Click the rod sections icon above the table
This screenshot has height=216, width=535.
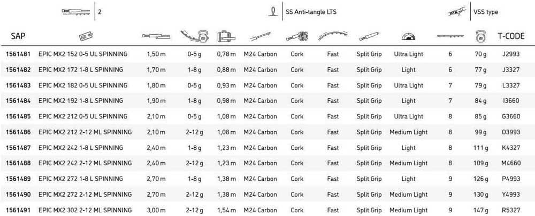[77, 12]
